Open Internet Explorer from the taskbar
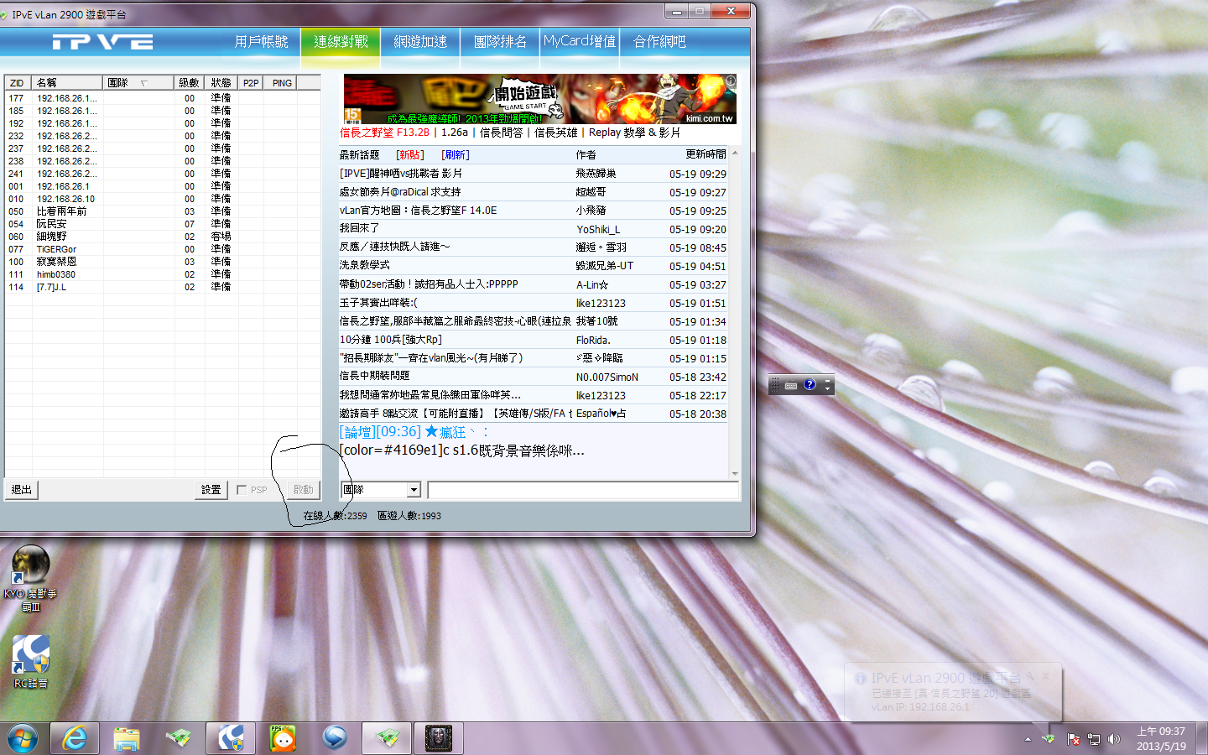 75,738
